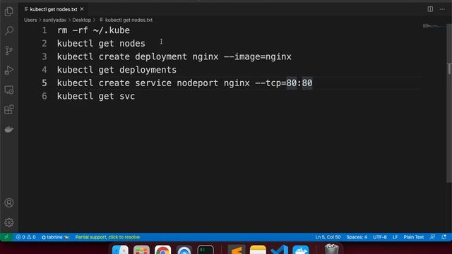Click Partial support, click to resolve
This screenshot has height=254, width=452.
coord(107,237)
